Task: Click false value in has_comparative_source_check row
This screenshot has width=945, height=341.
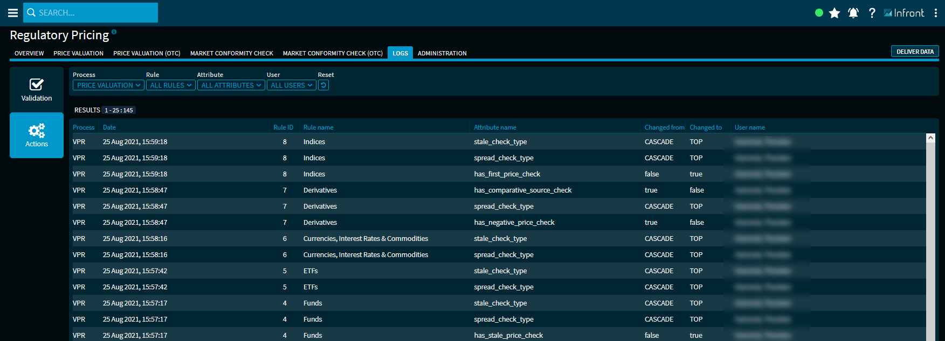Action: pyautogui.click(x=696, y=190)
